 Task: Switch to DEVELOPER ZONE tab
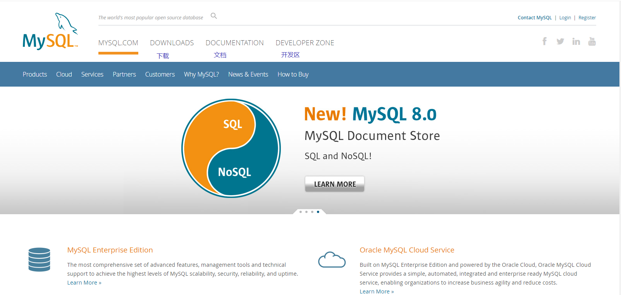[x=305, y=43]
